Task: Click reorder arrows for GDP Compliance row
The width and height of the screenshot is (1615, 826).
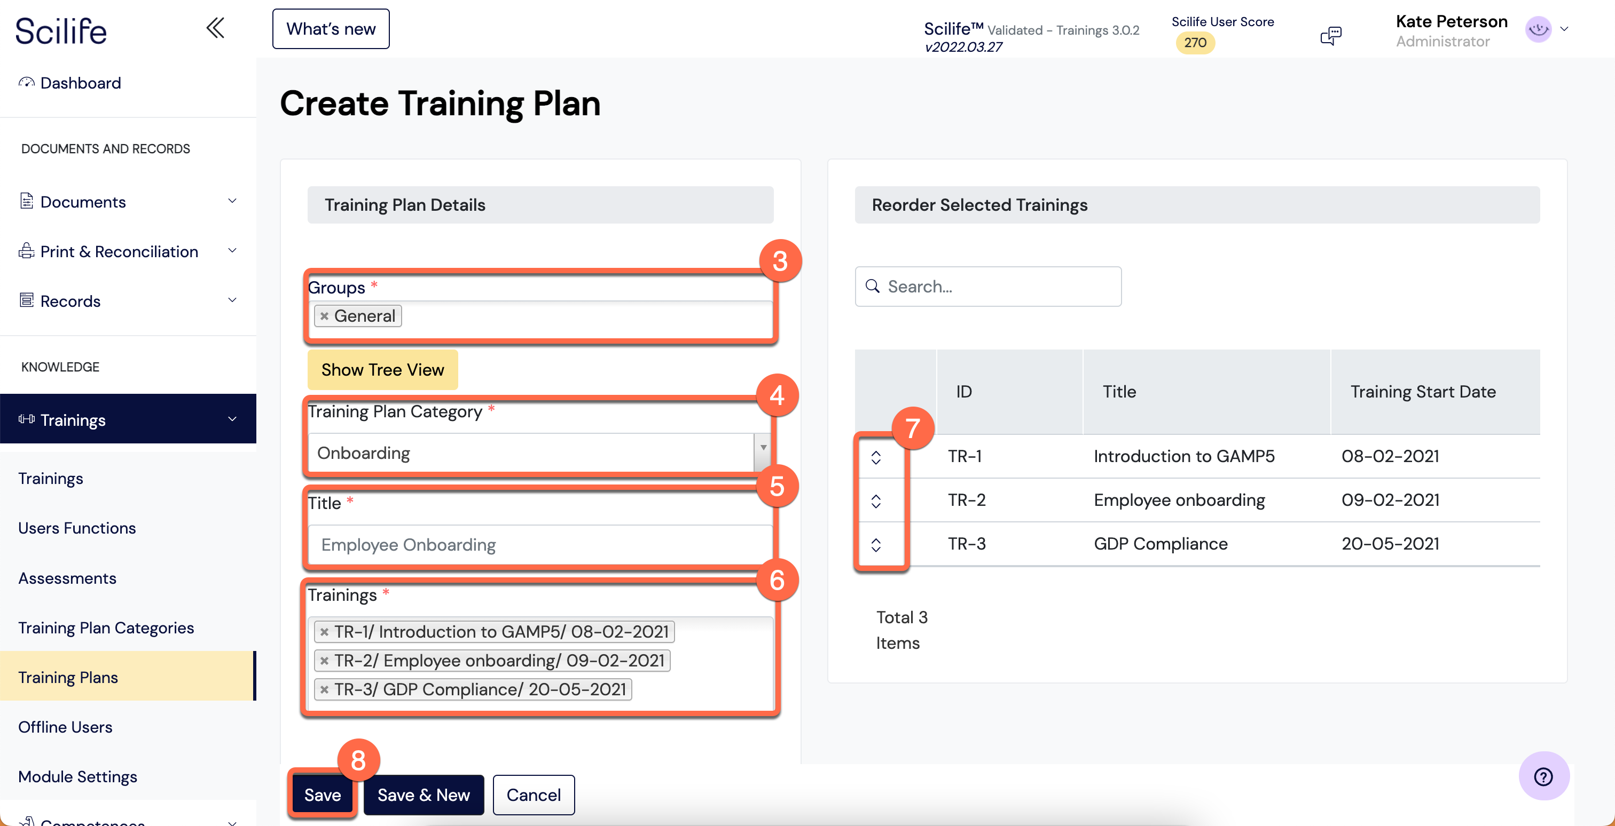Action: [876, 545]
